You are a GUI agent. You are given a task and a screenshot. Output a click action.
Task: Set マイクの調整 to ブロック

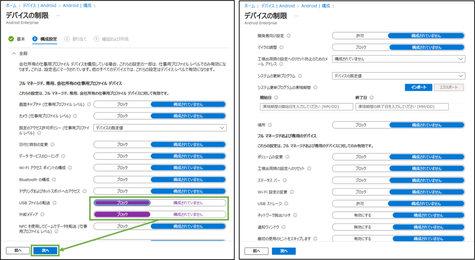point(360,47)
